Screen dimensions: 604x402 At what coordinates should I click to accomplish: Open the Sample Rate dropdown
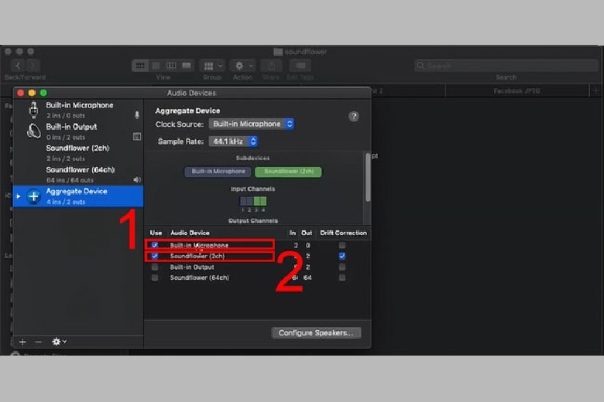pos(233,141)
